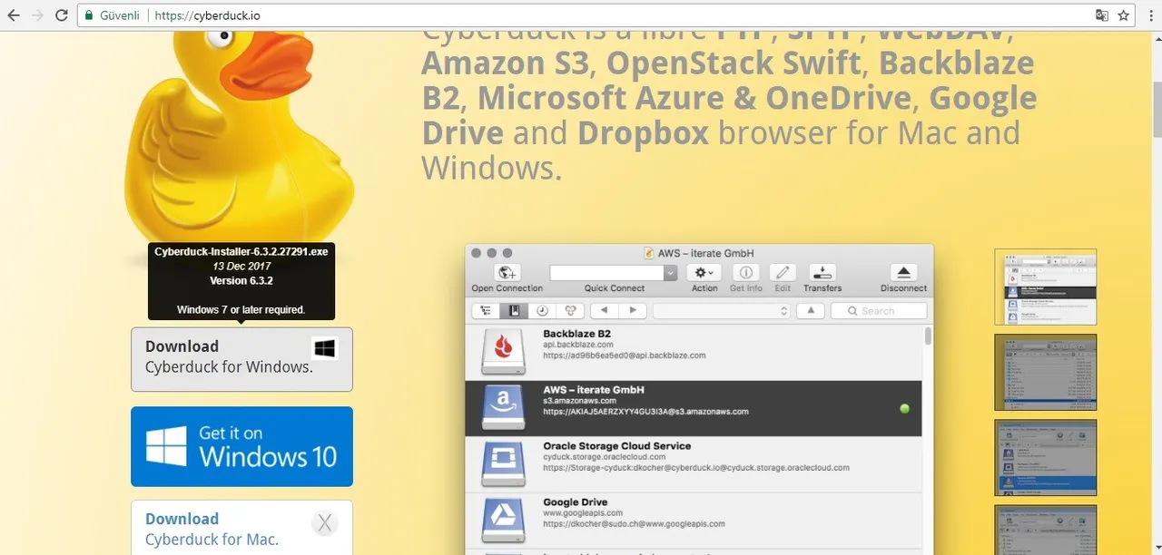Screen dimensions: 1162x555
Task: Click the Amazon drive icon for AWS
Action: [x=503, y=409]
